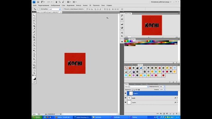The image size is (212, 119).
Task: Hide the Слой 0 layer
Action: 126,102
